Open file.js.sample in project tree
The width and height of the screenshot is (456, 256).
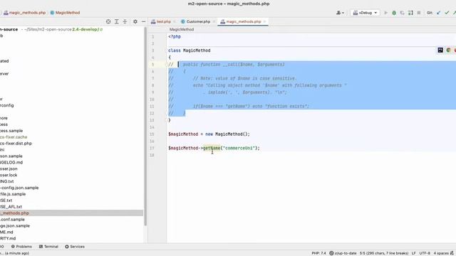coord(13,194)
